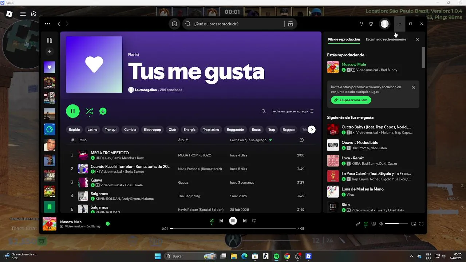Play Cuatro Babys from the queue

pos(373,130)
